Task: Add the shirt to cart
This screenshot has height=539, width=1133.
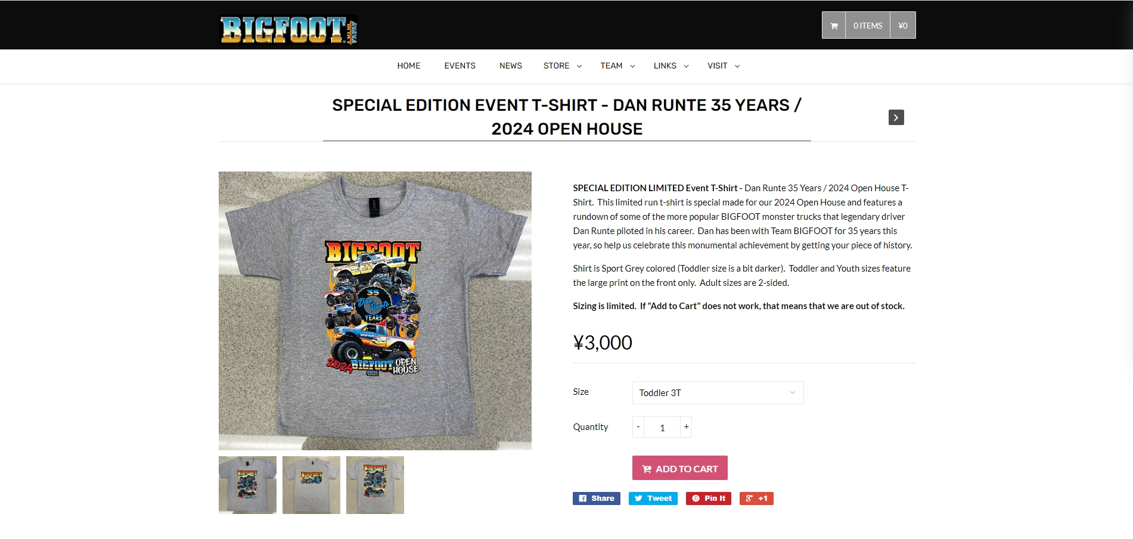Action: pos(679,468)
